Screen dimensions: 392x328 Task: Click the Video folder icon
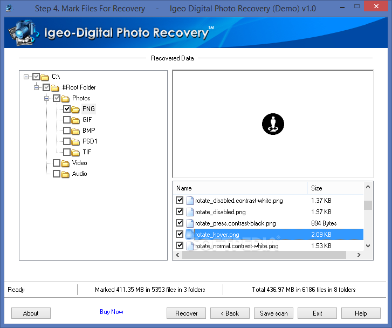point(65,163)
